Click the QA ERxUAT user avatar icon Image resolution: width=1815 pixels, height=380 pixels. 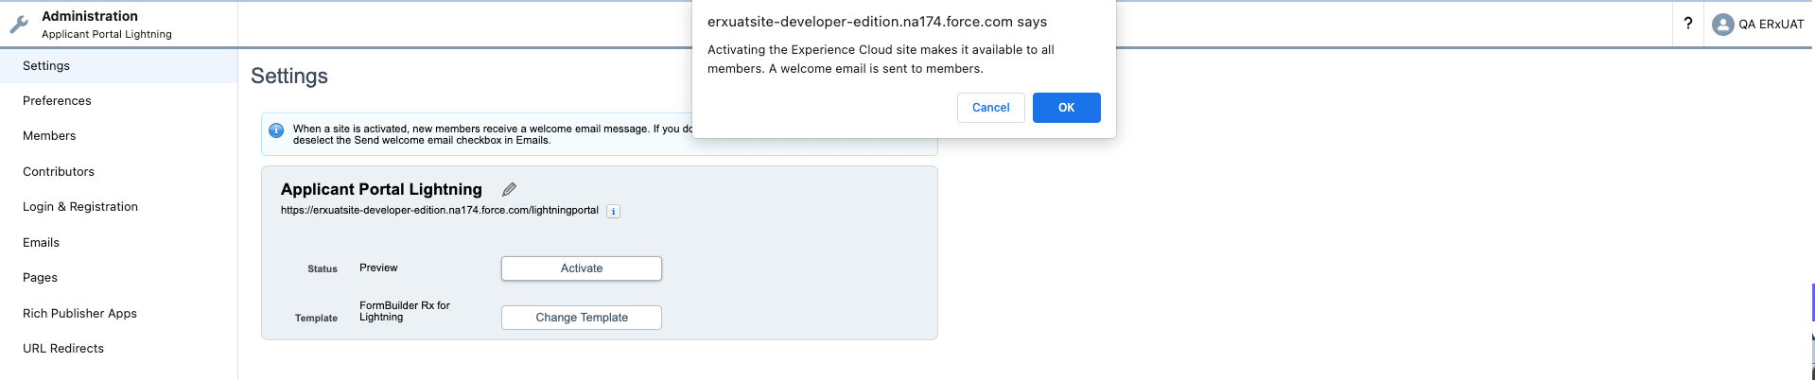(1722, 25)
